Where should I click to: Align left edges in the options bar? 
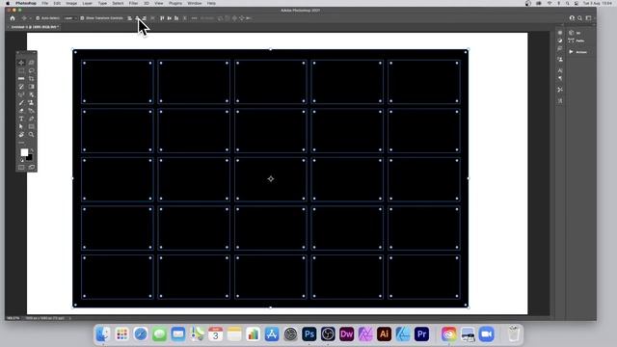click(x=130, y=18)
